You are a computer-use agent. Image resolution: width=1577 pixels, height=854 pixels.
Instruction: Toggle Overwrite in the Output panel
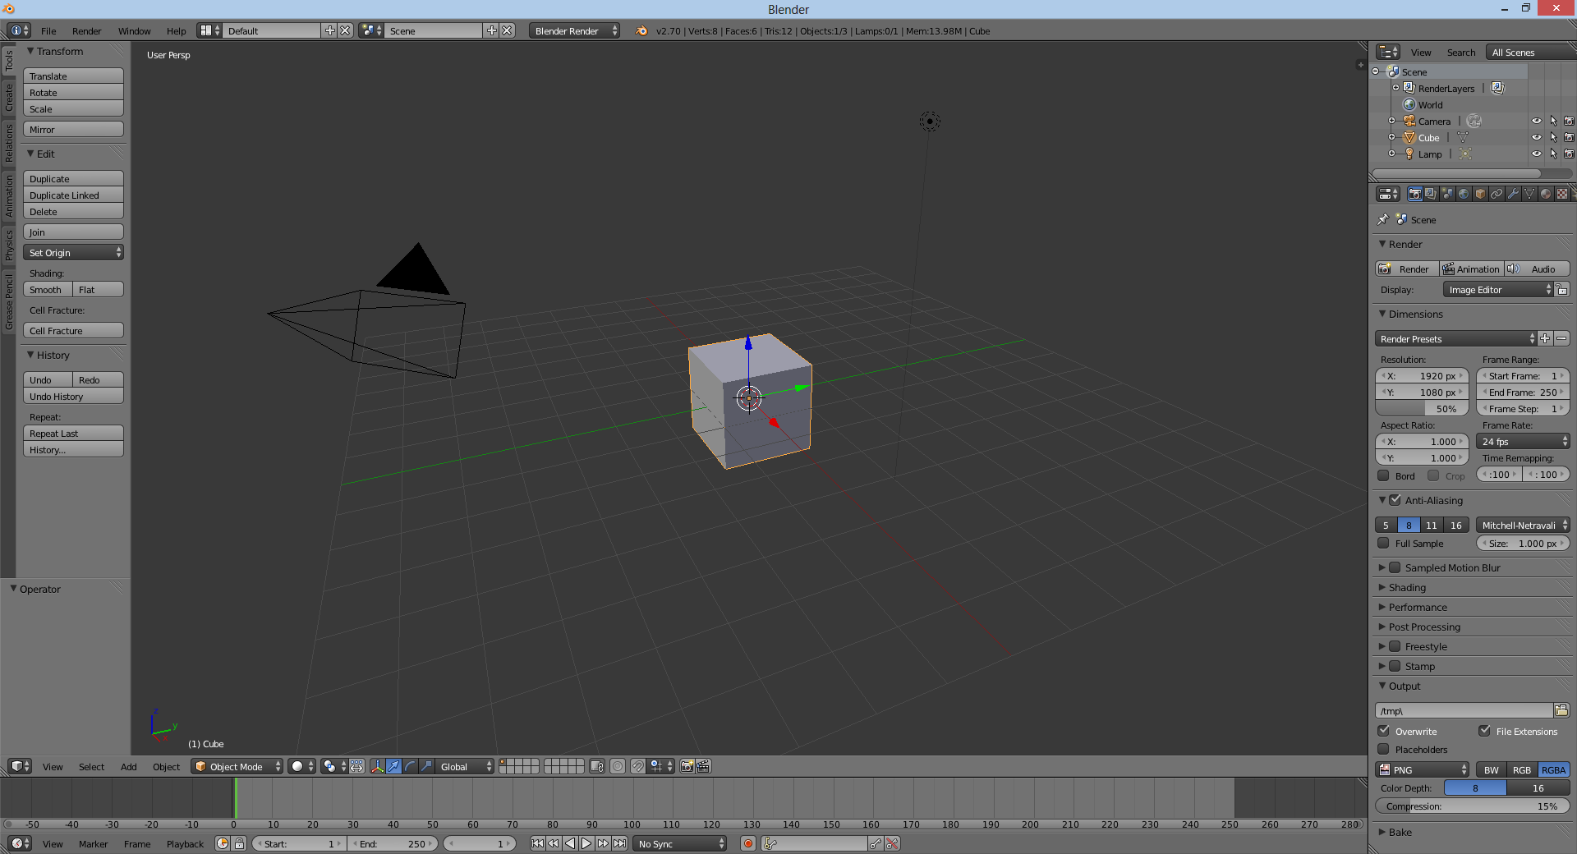(x=1384, y=731)
